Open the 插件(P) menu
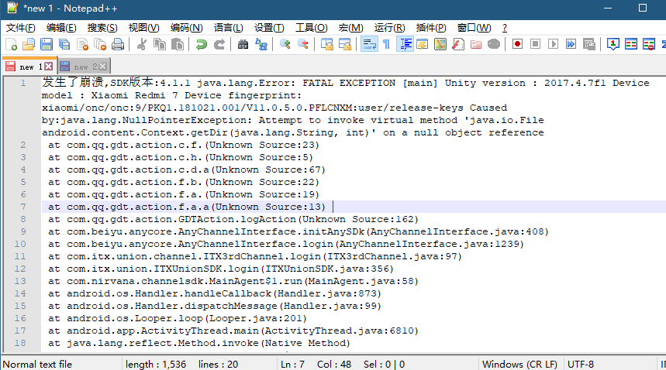This screenshot has width=666, height=370. pyautogui.click(x=431, y=28)
